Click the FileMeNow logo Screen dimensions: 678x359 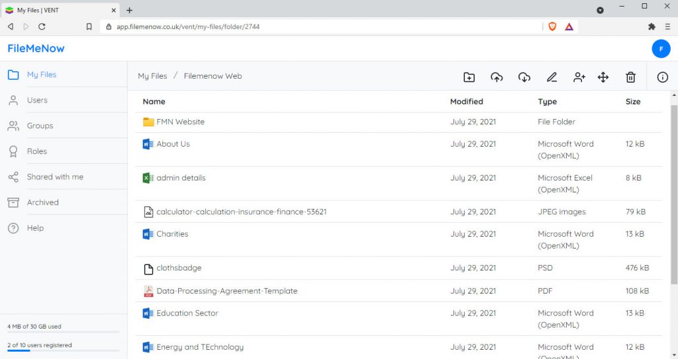pyautogui.click(x=36, y=48)
